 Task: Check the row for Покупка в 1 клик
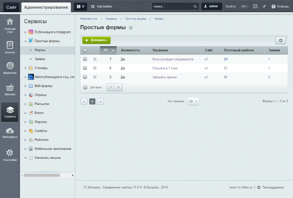[x=85, y=68]
